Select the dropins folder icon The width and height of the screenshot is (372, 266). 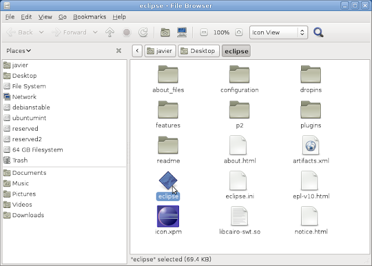pos(310,74)
